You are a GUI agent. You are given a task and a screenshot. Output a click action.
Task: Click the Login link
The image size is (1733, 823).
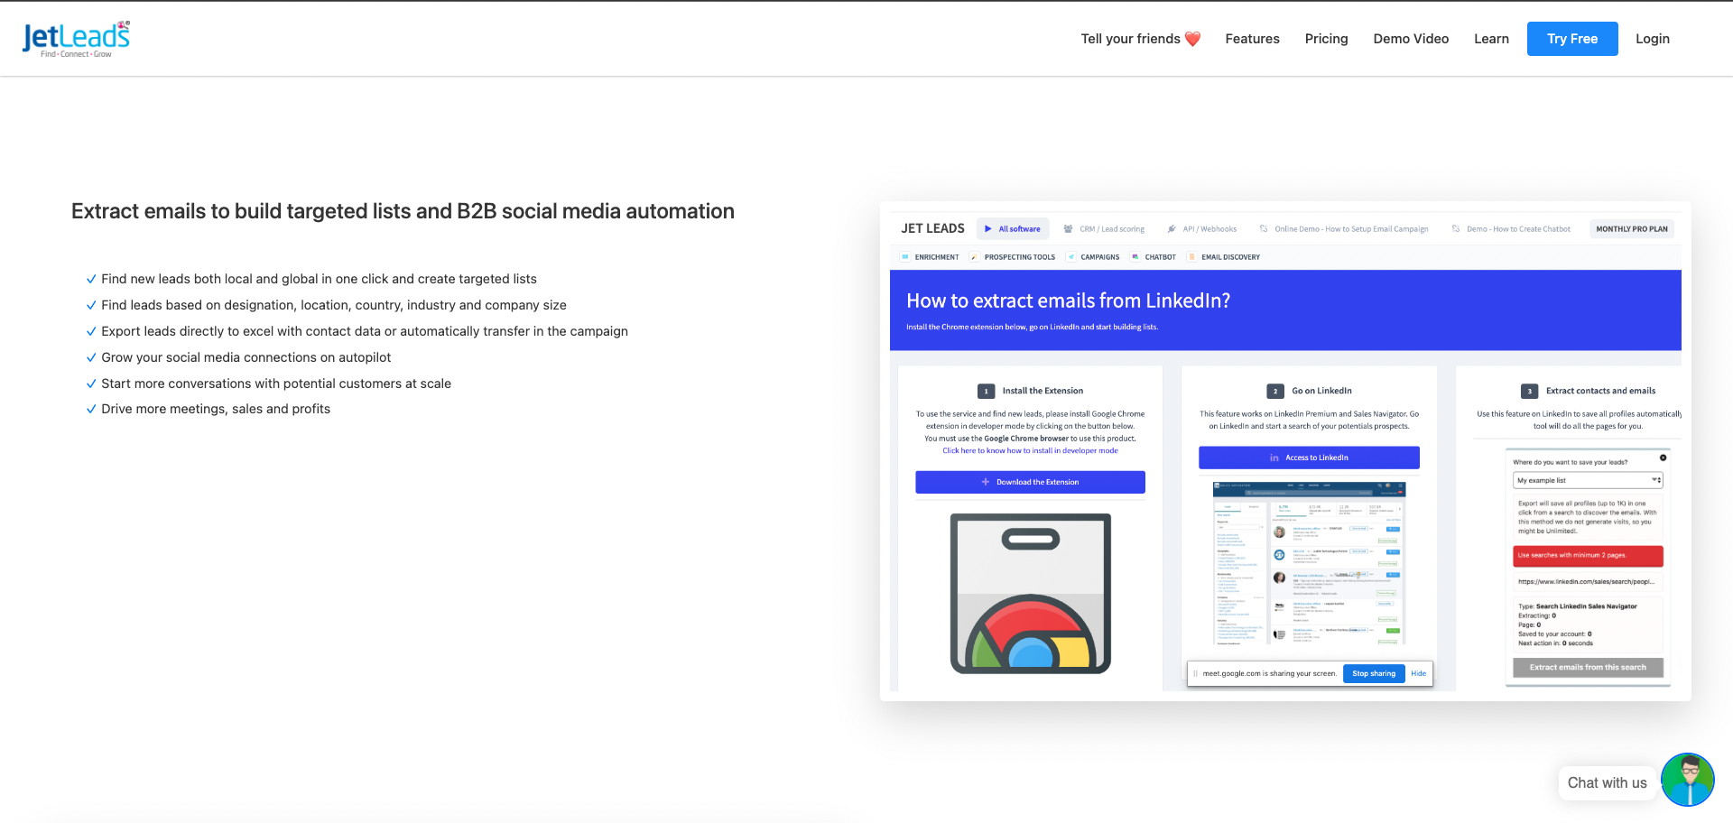coord(1653,39)
